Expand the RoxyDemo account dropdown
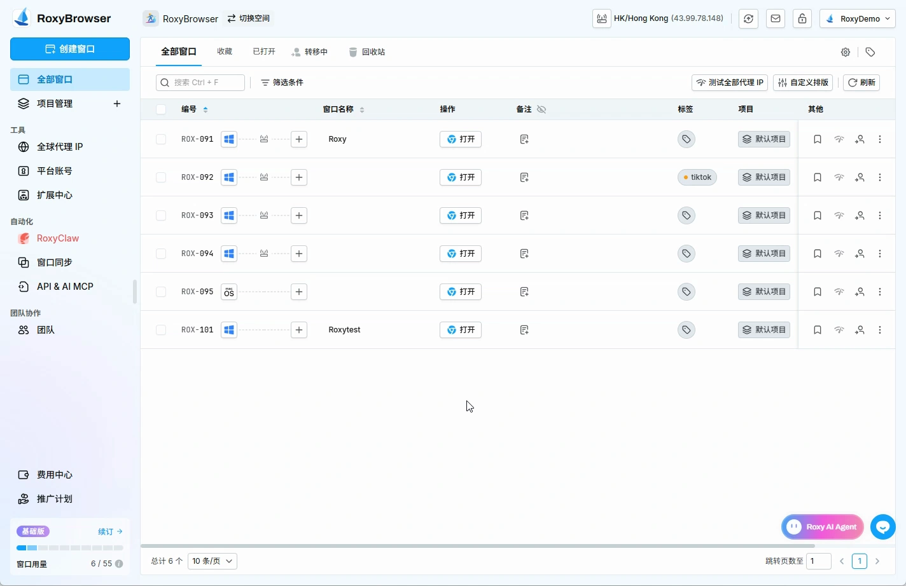906x586 pixels. click(858, 19)
